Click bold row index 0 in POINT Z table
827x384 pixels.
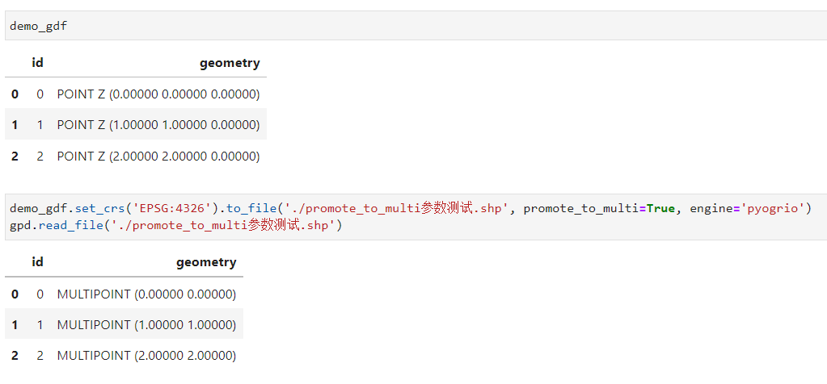15,94
